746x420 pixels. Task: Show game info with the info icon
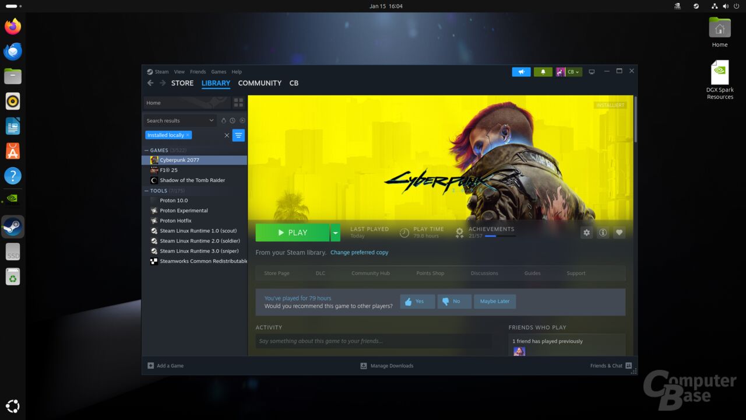603,232
